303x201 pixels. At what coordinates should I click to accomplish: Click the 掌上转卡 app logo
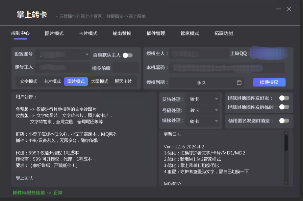point(32,14)
